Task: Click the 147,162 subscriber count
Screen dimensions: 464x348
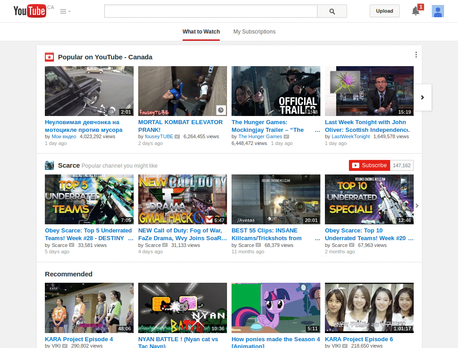Action: [401, 165]
